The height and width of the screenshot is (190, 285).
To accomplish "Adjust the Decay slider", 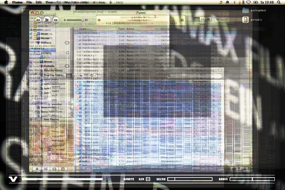I will tap(190, 179).
